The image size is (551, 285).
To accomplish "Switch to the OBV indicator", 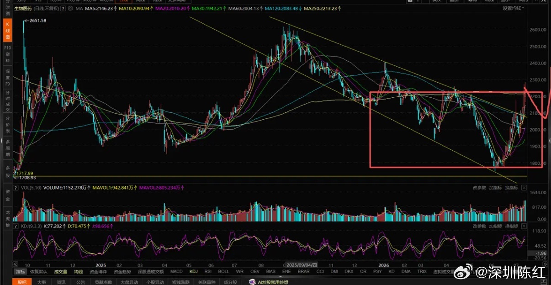I will (255, 271).
